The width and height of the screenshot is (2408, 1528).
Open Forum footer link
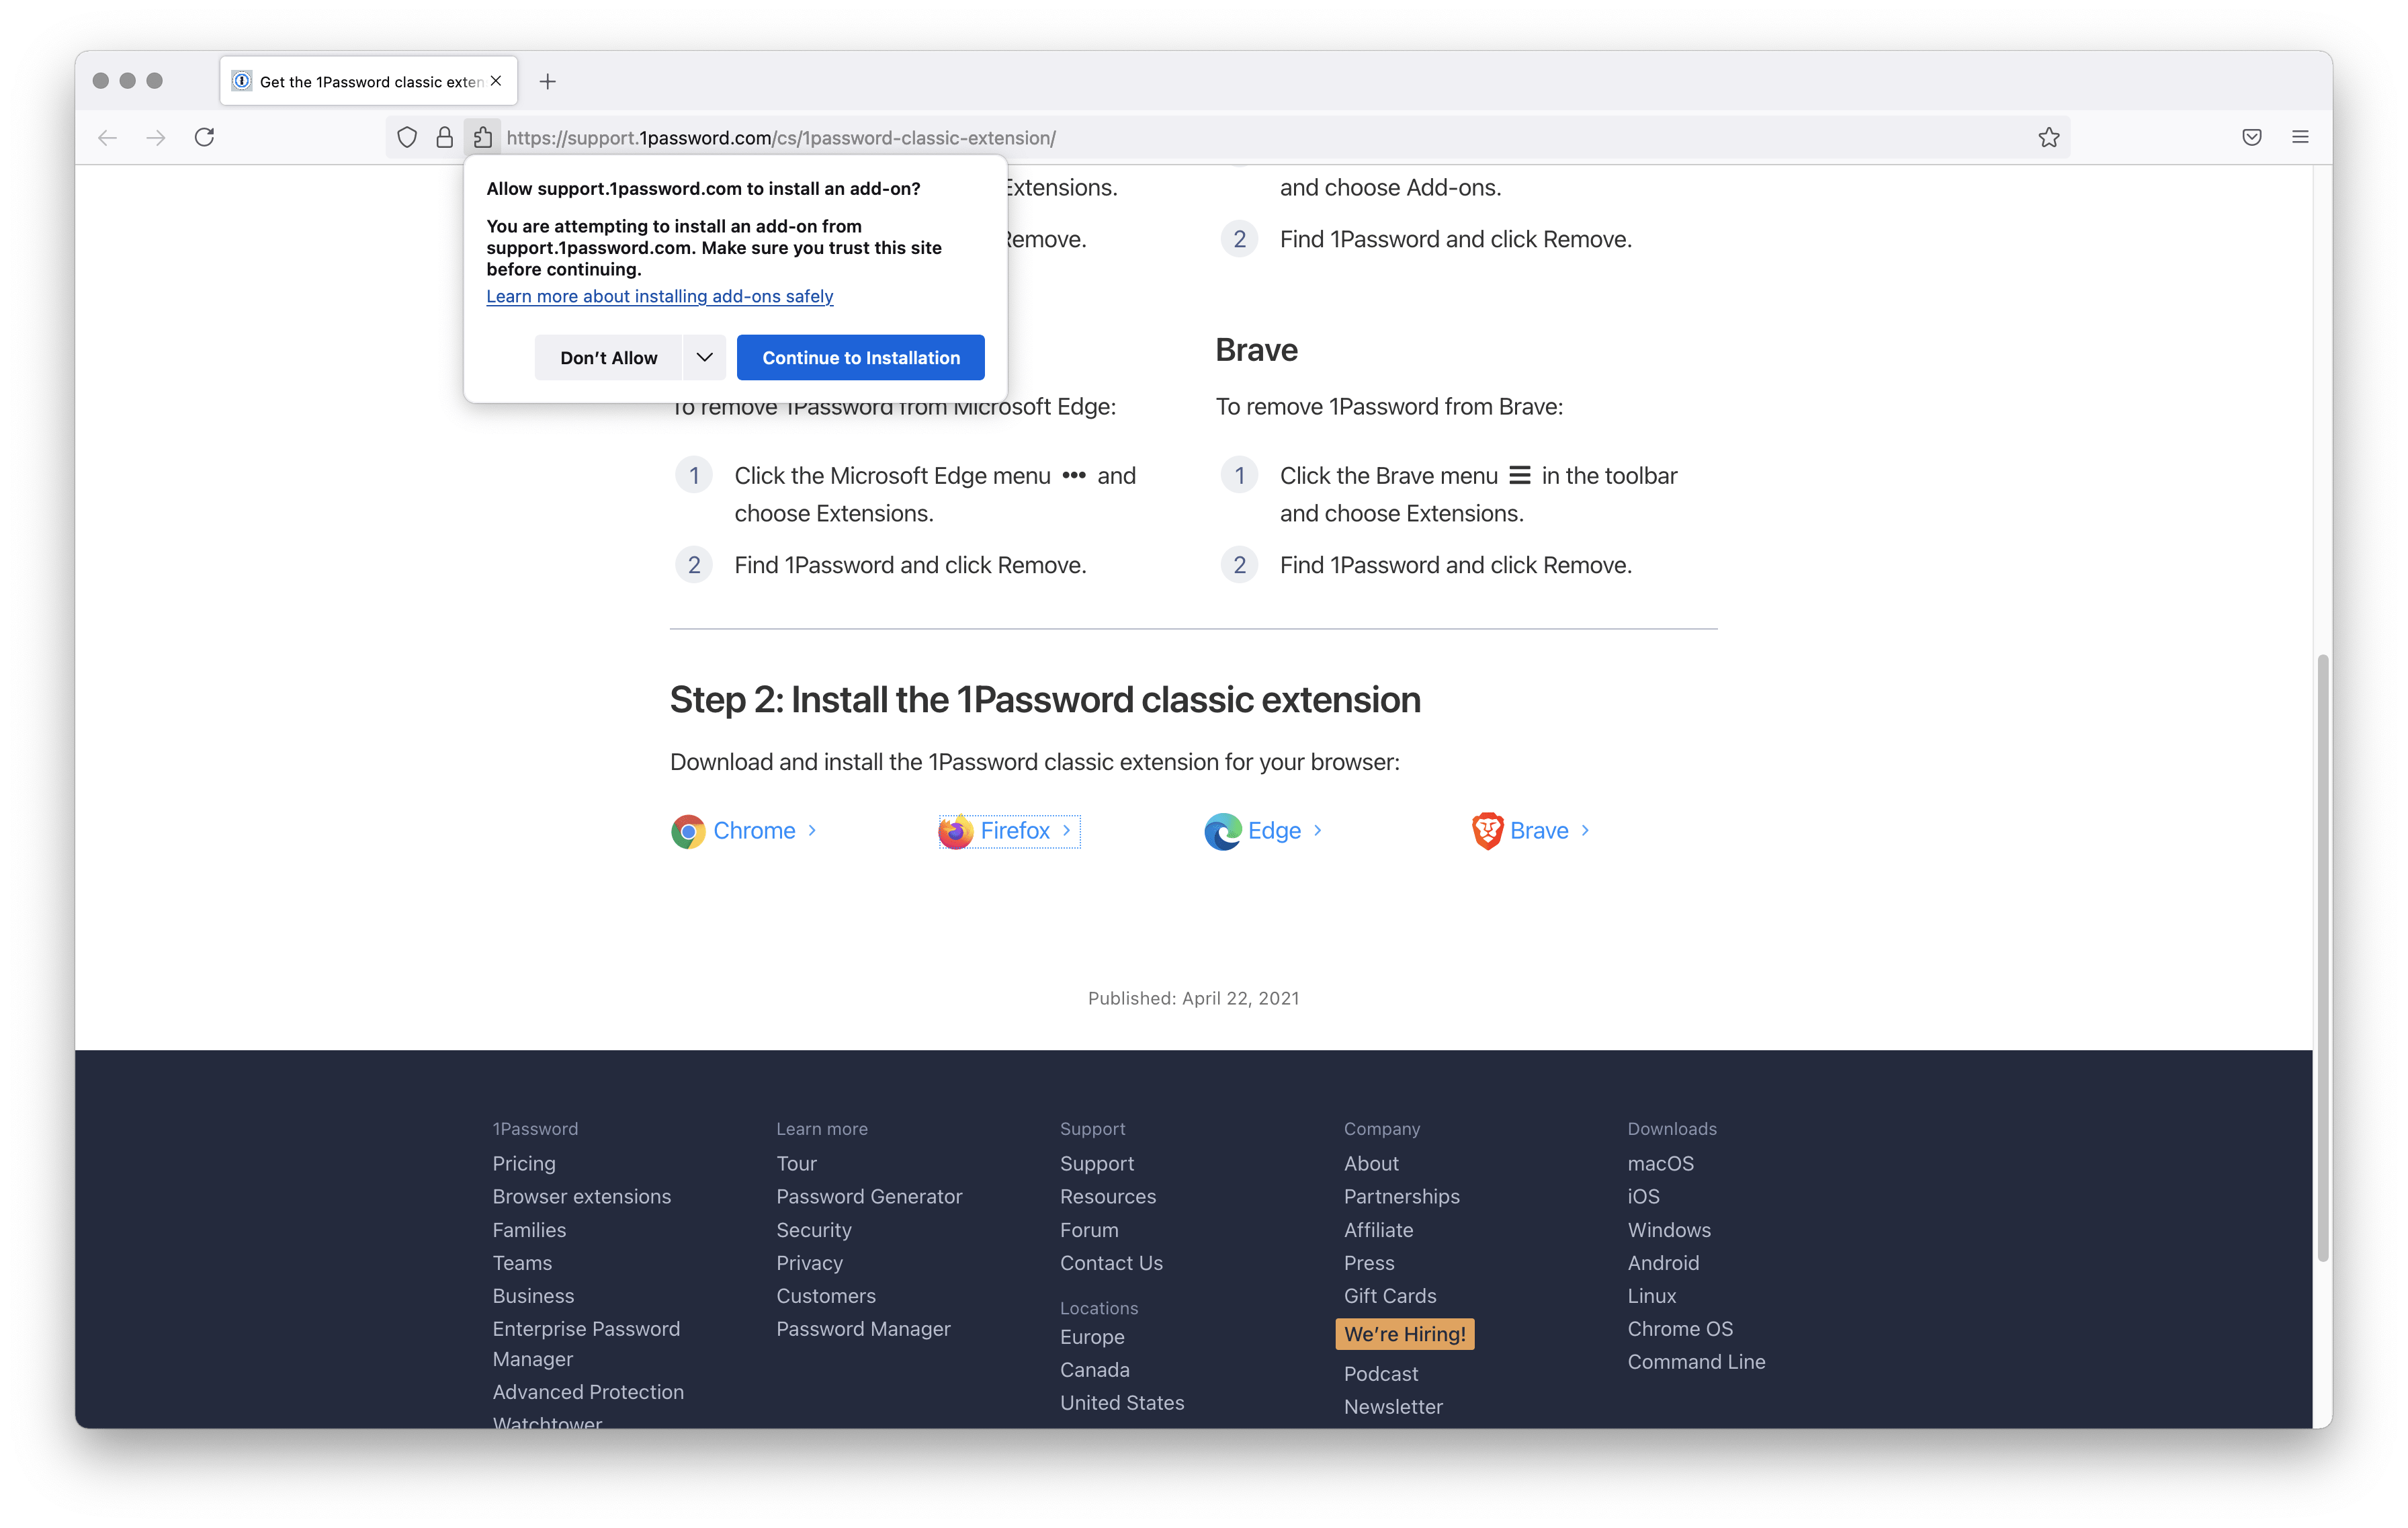pos(1089,1230)
